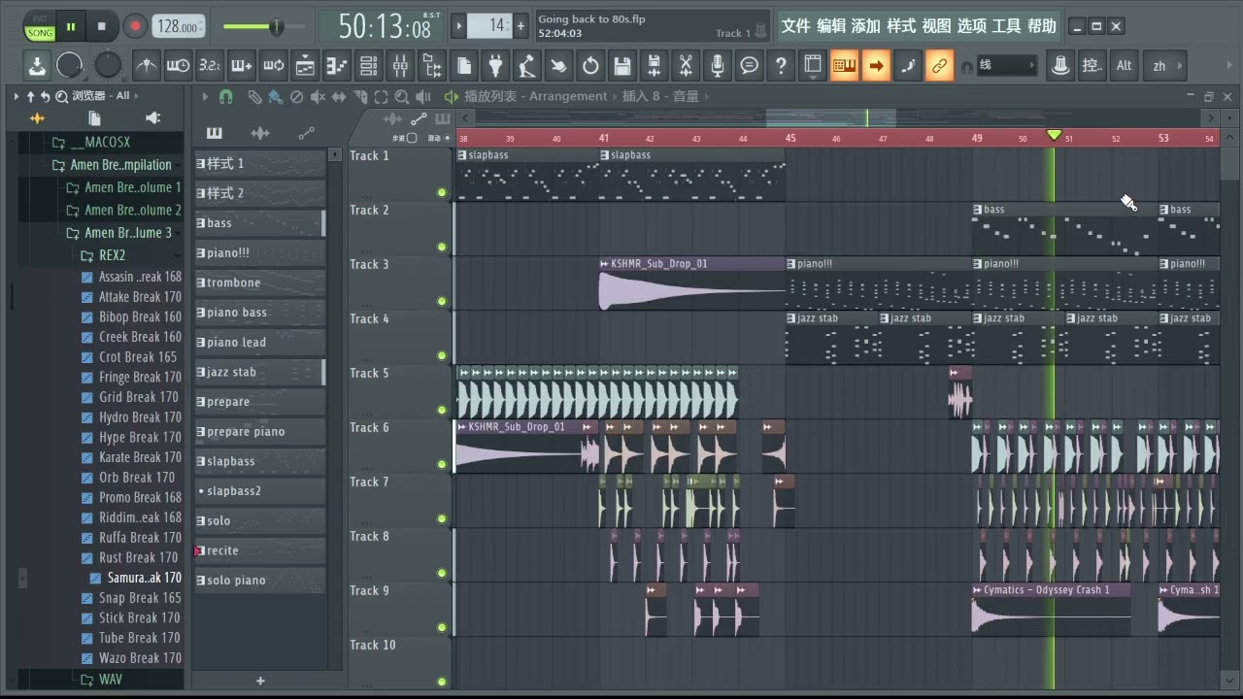
Task: Open the plugin picker plug icon
Action: coord(496,66)
